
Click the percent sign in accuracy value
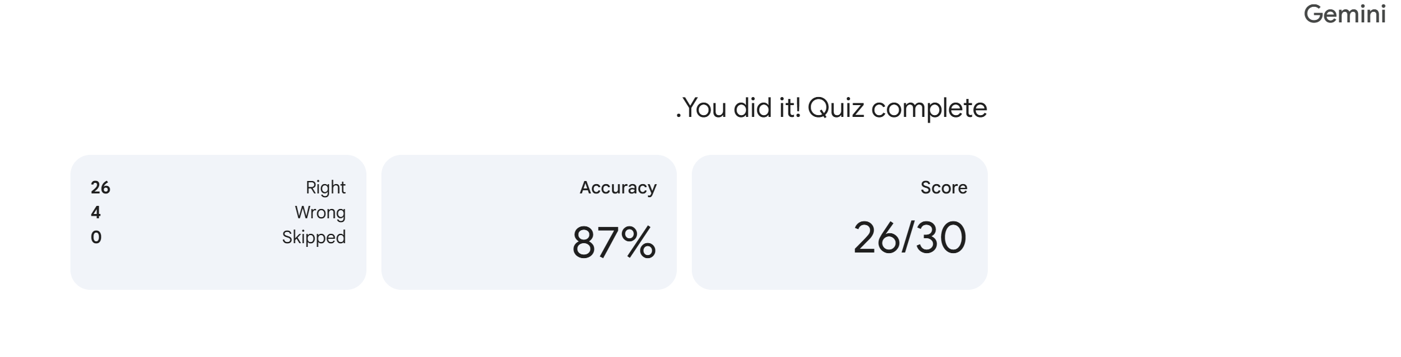pos(638,243)
